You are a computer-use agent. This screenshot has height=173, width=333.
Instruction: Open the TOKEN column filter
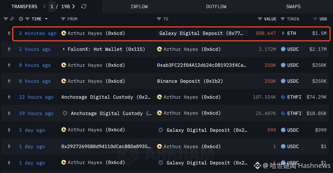click(x=282, y=19)
